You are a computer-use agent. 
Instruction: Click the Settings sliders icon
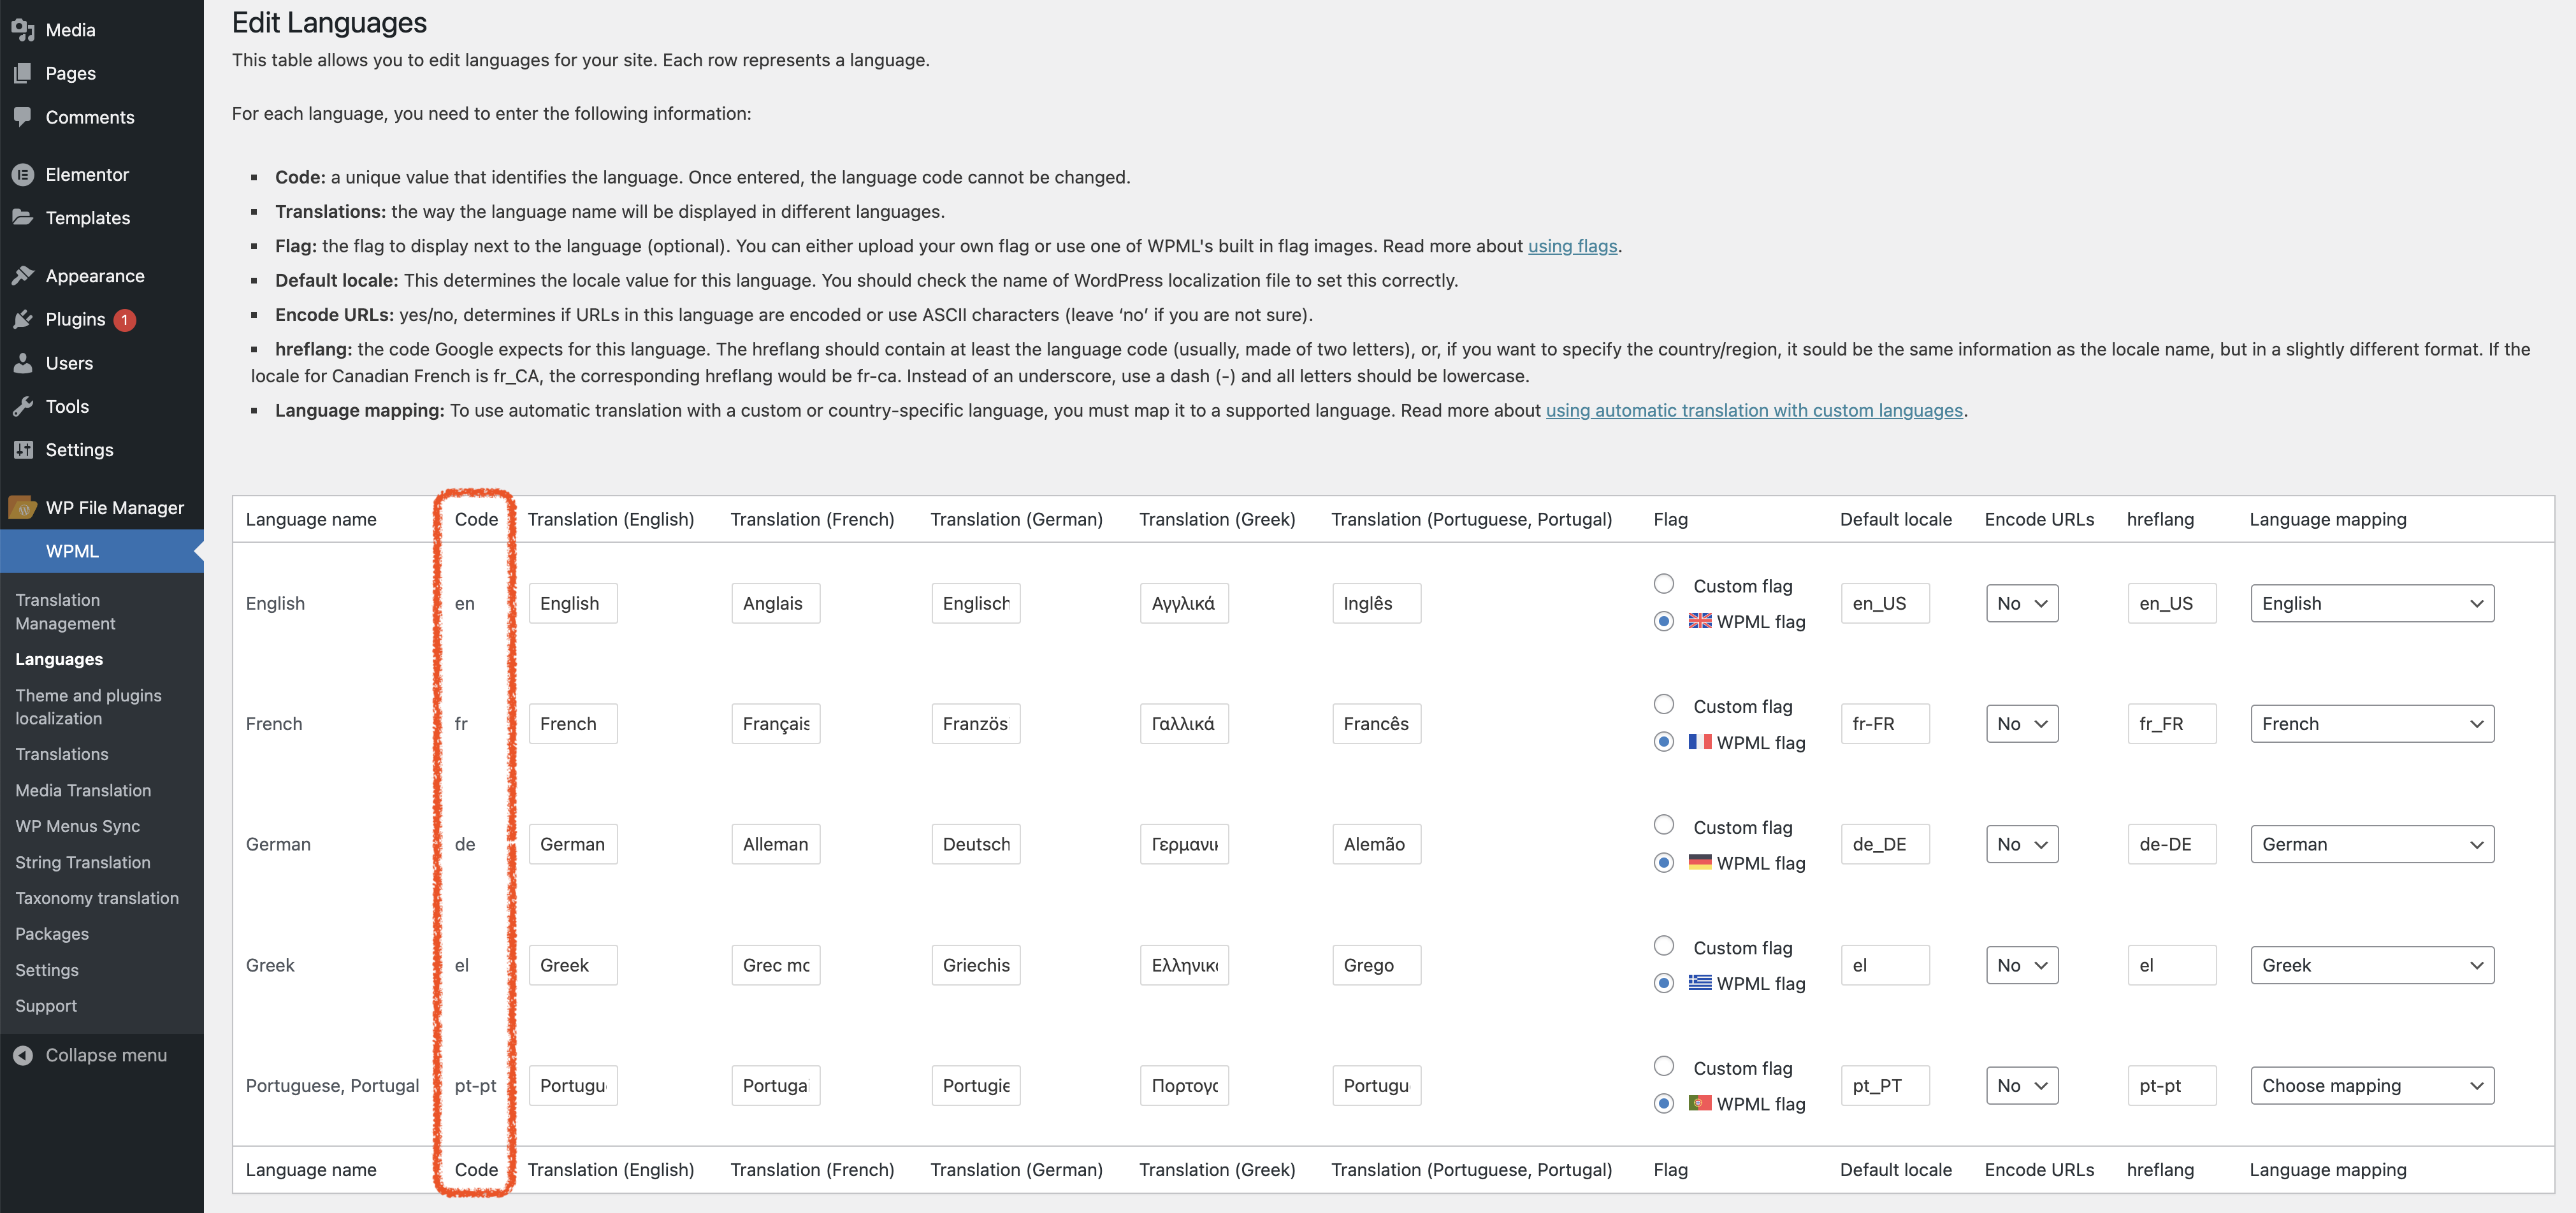tap(23, 449)
